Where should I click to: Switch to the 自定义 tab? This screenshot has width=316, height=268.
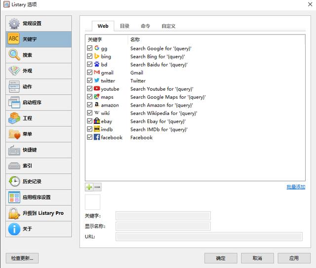168,26
